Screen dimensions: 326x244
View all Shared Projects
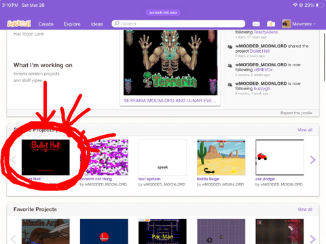click(x=305, y=129)
